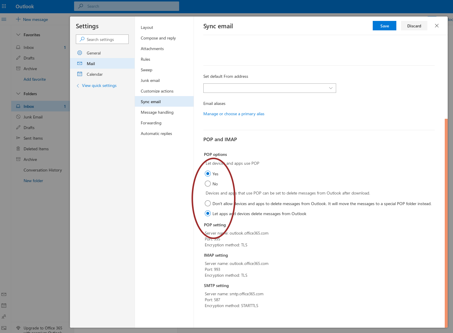453x333 pixels.
Task: Click the Discard button
Action: pos(414,26)
